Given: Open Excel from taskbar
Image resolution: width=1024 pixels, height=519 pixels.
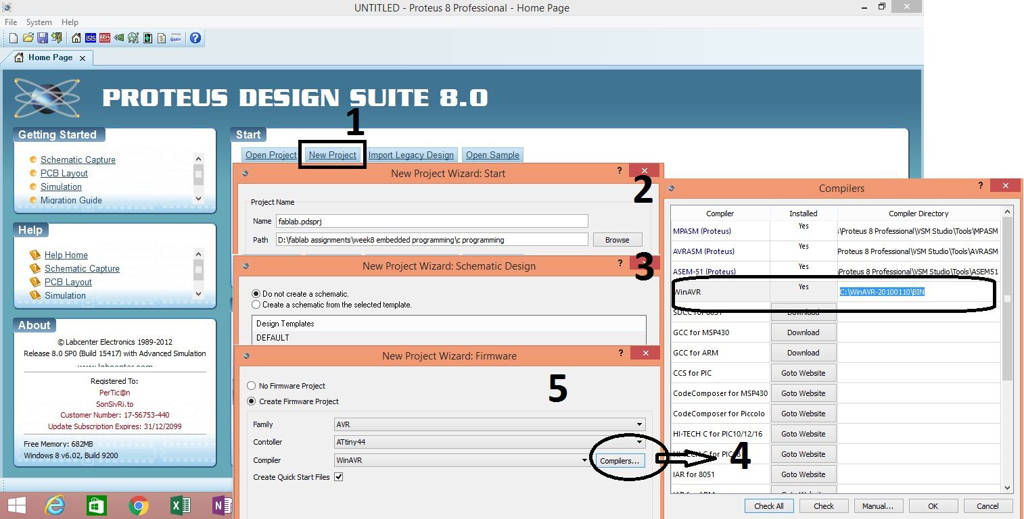Looking at the screenshot, I should pyautogui.click(x=181, y=505).
